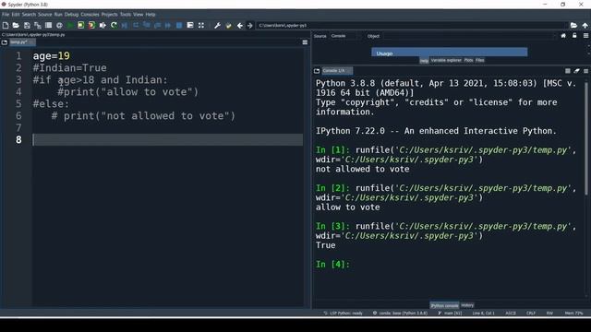Toggle the Help pane lock icon

point(574,36)
